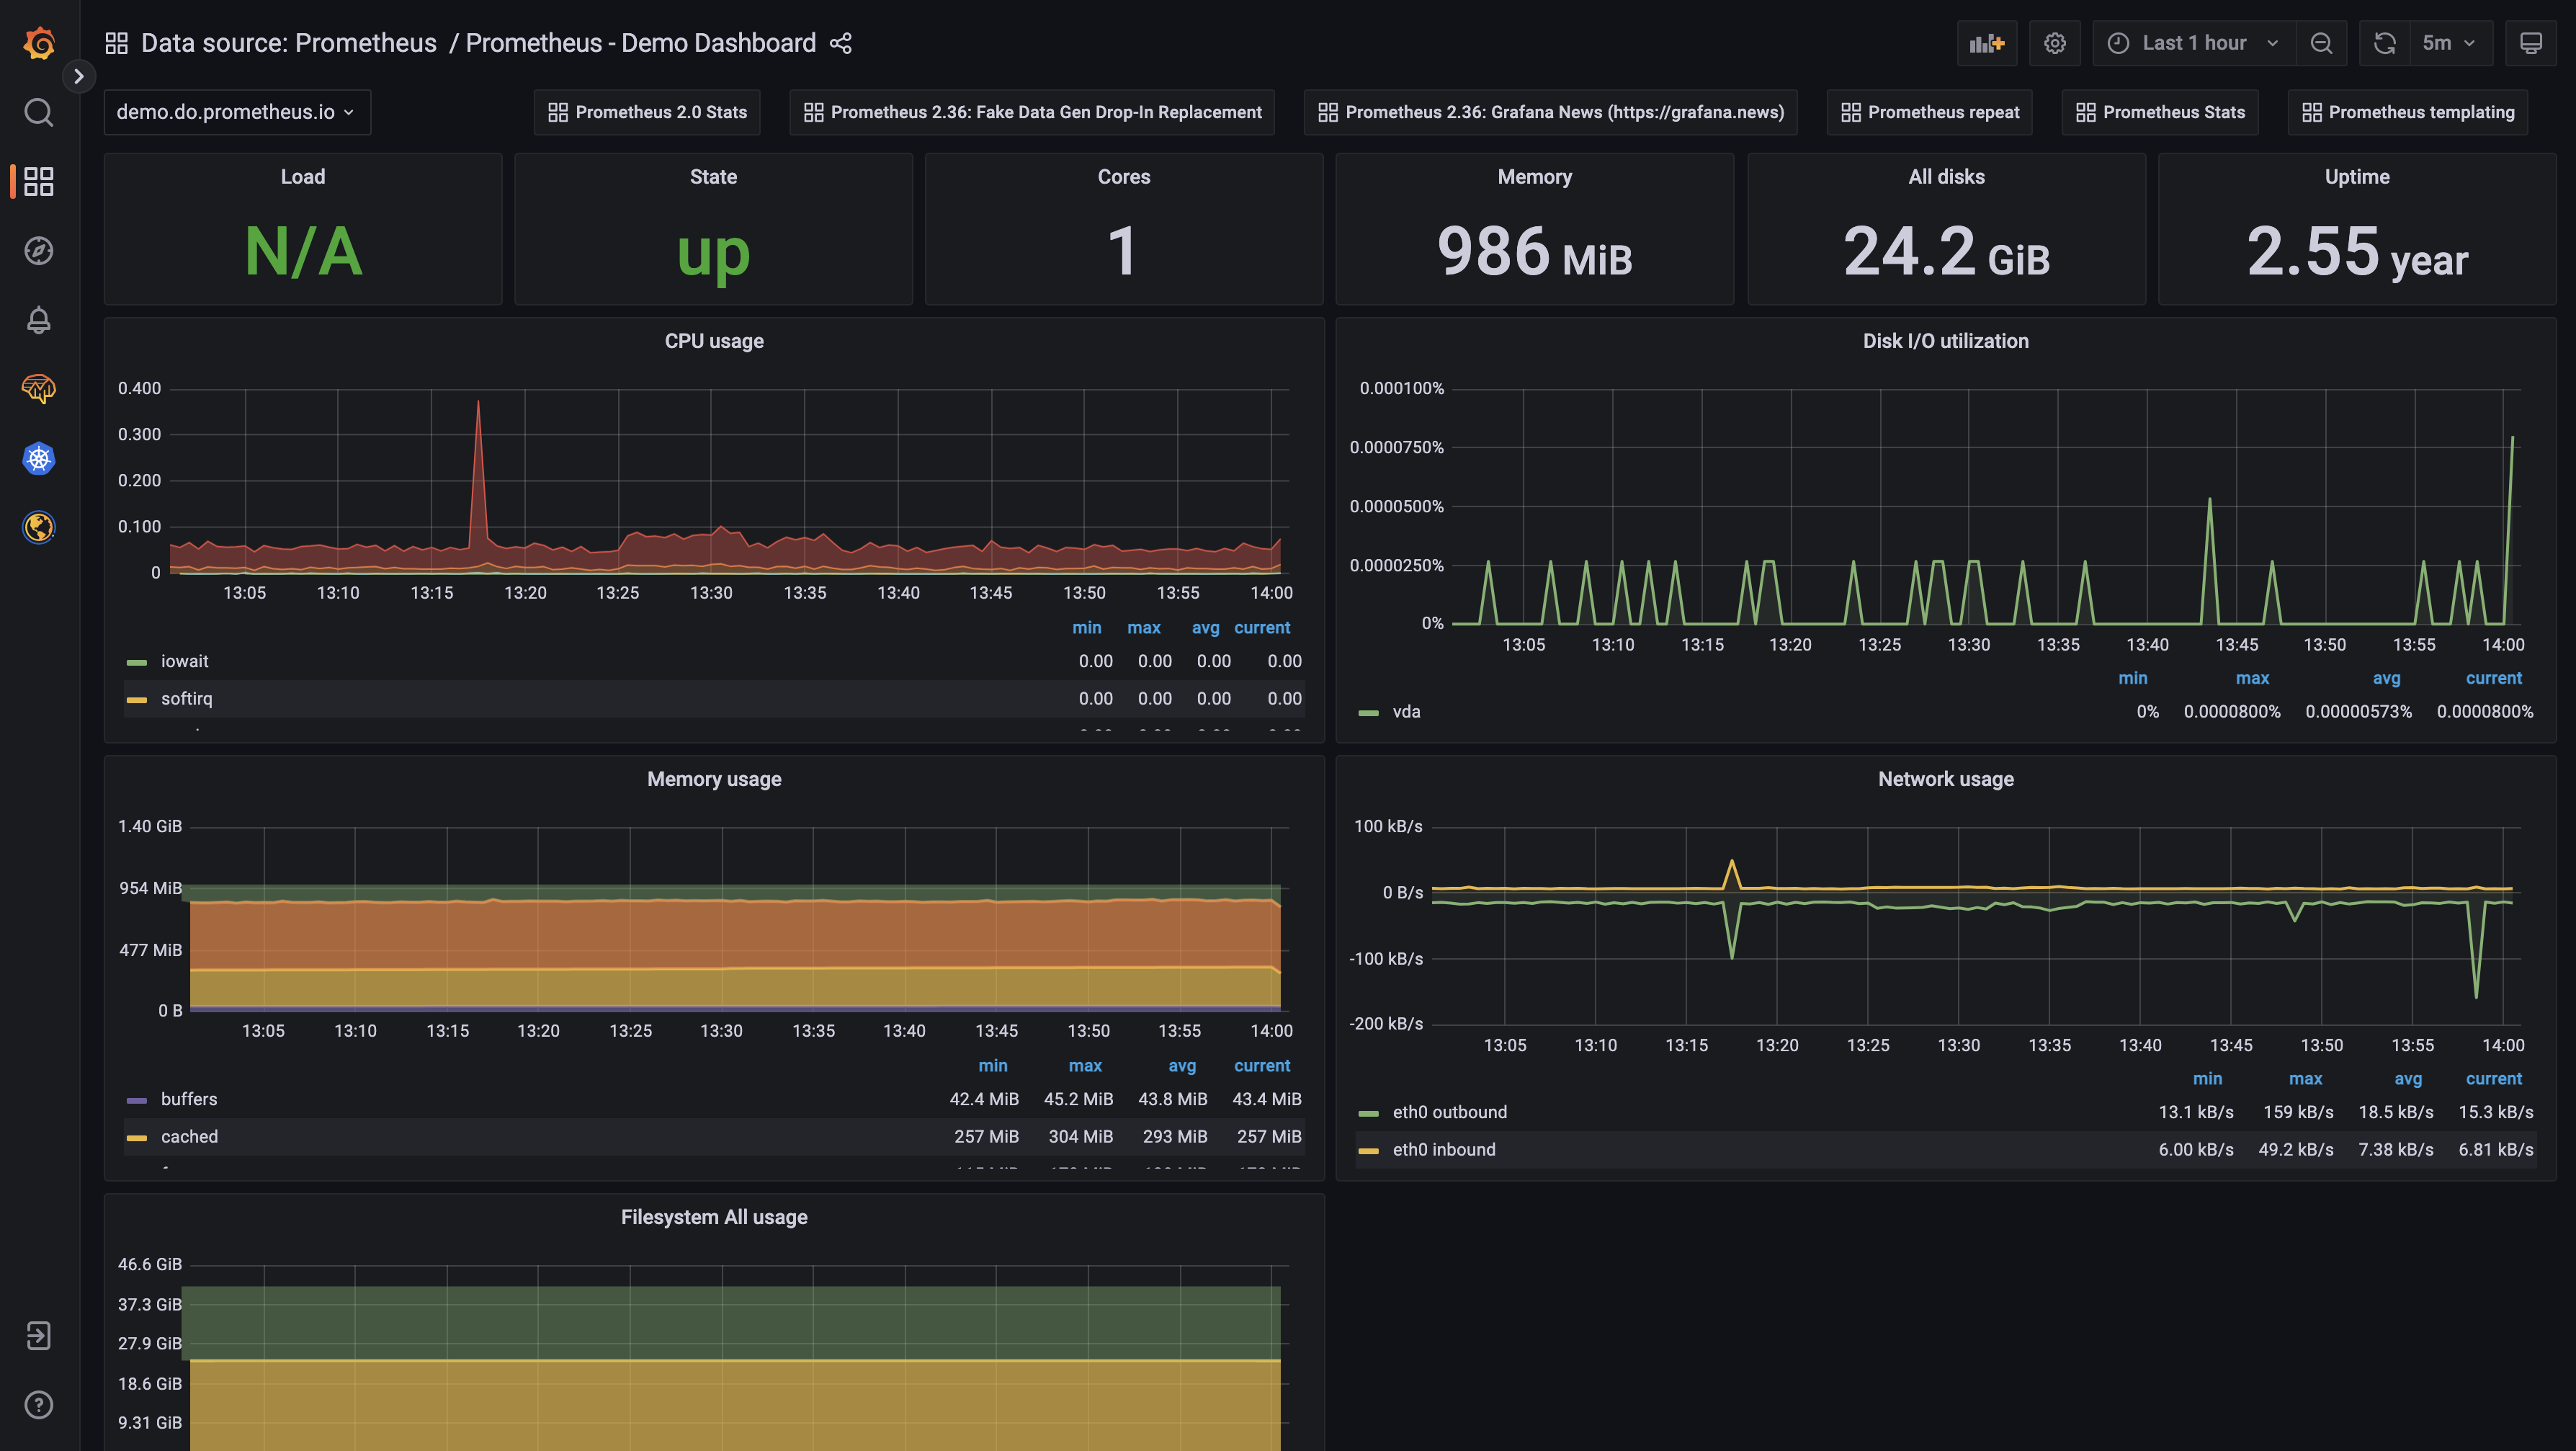Viewport: 2576px width, 1451px height.
Task: Share dashboard via share icon
Action: tap(840, 43)
